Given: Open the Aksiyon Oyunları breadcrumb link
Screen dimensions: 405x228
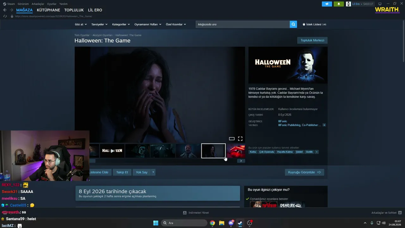Looking at the screenshot, I should pos(103,35).
